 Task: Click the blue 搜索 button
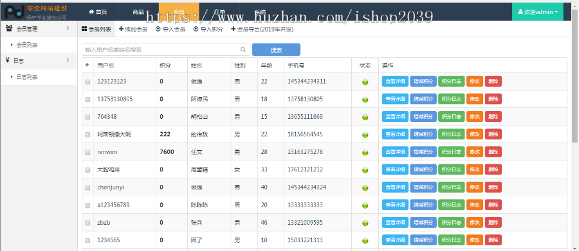tap(276, 50)
